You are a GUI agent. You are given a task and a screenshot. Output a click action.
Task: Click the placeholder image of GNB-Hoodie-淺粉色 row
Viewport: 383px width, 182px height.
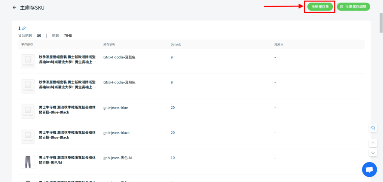point(28,87)
